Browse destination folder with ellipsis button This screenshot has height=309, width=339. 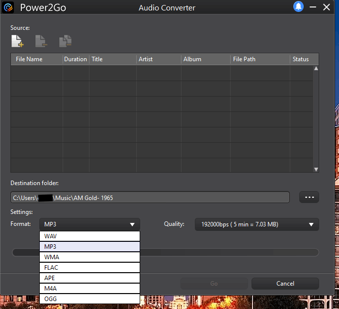[309, 197]
